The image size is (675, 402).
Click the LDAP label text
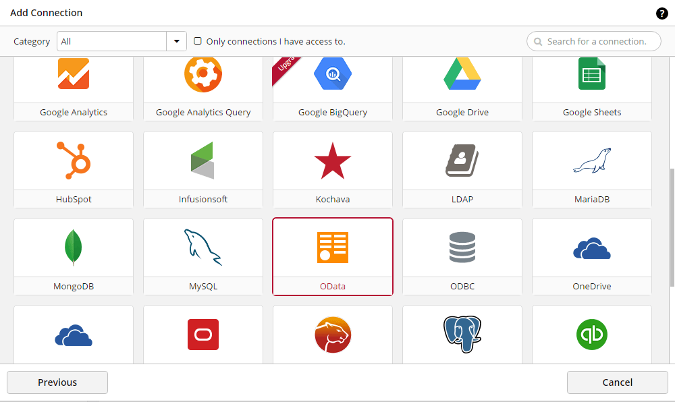(x=462, y=199)
